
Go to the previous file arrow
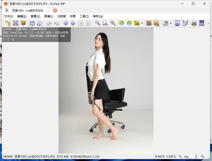point(65,23)
